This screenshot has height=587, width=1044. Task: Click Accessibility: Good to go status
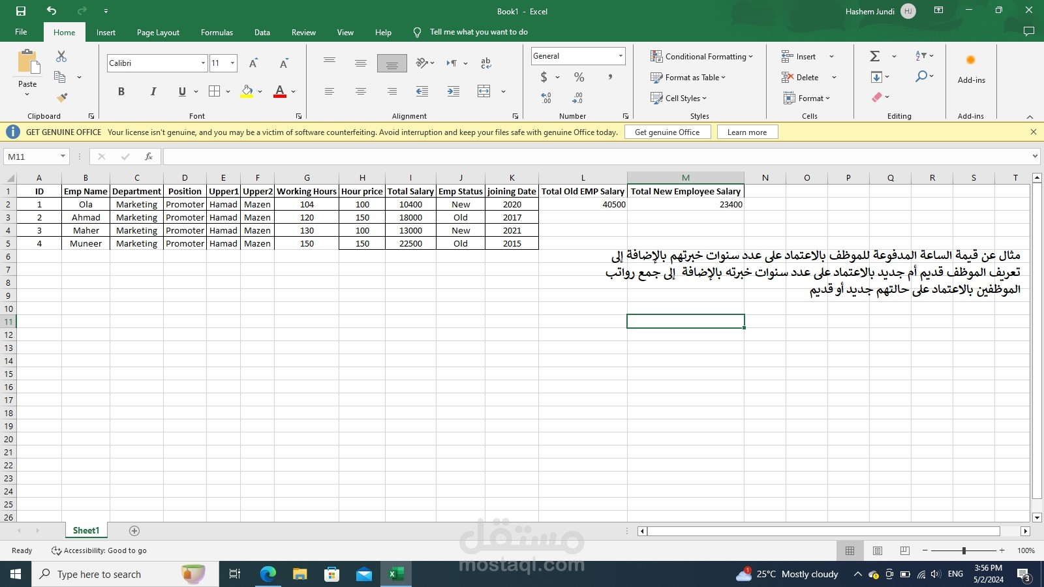tap(99, 550)
